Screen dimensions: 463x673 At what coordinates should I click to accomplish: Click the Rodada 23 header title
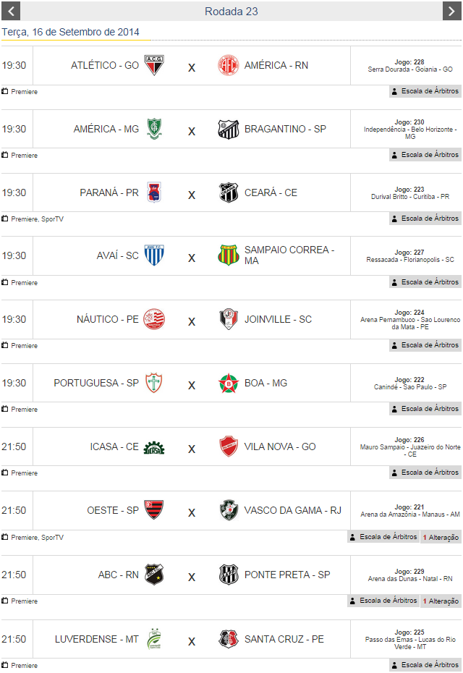231,11
